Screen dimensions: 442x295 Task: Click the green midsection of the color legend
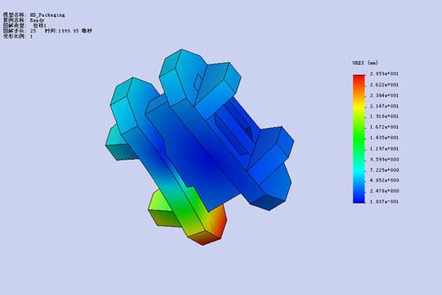pos(359,135)
